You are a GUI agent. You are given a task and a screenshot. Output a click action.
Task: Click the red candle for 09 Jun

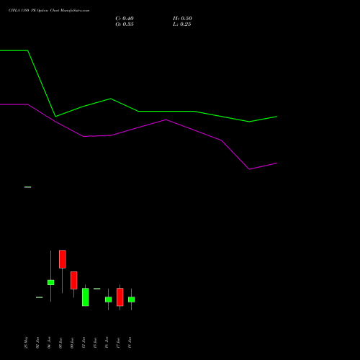coord(74,280)
